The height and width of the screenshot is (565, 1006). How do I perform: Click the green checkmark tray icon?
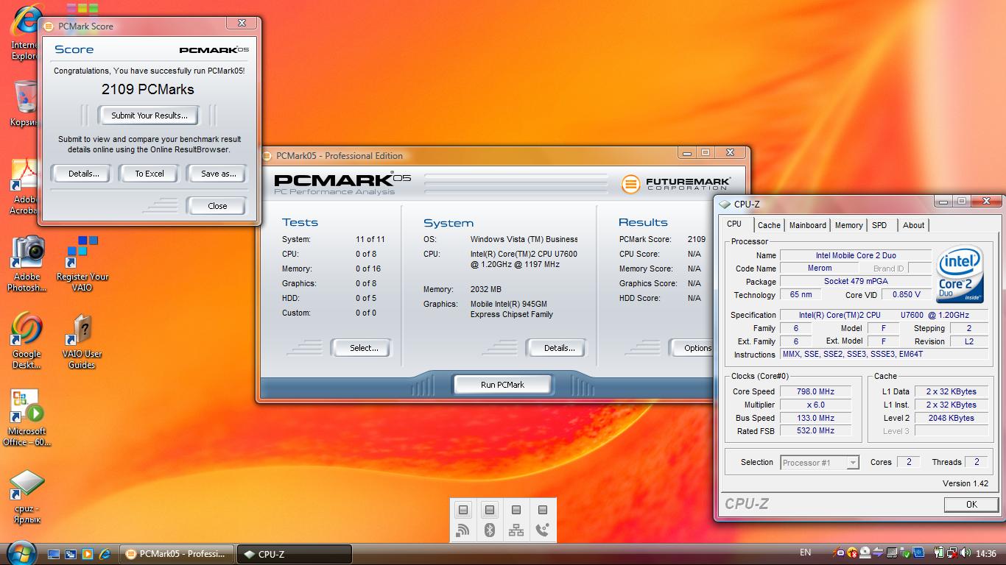906,553
